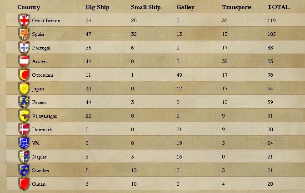305x193 pixels.
Task: Select France's fleur-de-lis shield
Action: point(24,102)
